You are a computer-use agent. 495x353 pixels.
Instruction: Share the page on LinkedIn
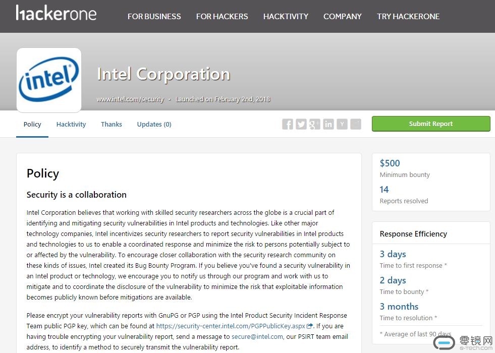(328, 124)
